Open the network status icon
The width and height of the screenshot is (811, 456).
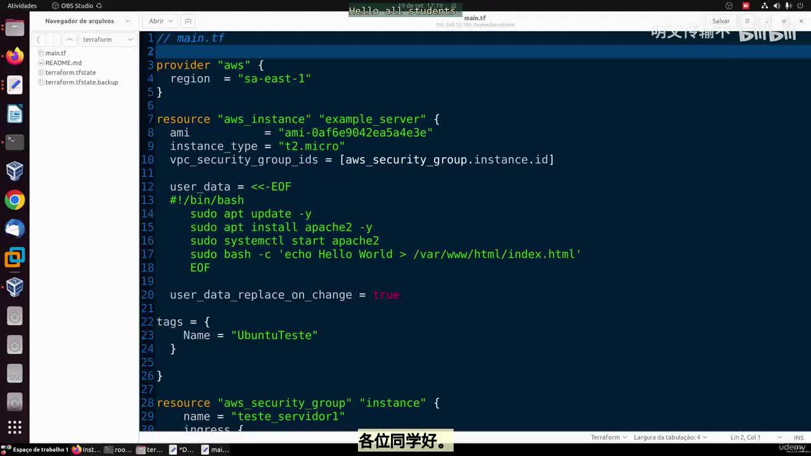[765, 6]
